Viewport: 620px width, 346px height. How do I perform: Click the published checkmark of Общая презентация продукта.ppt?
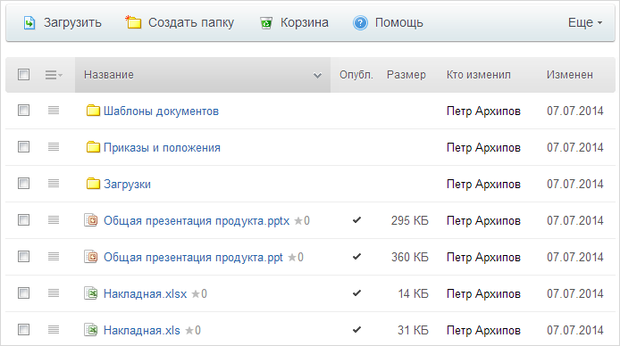coord(356,257)
